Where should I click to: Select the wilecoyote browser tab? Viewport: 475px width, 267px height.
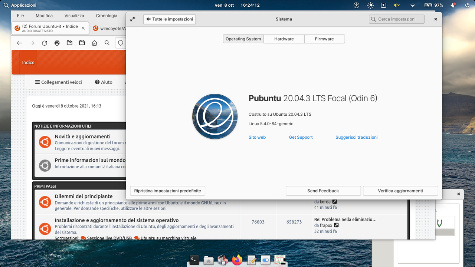[x=109, y=28]
